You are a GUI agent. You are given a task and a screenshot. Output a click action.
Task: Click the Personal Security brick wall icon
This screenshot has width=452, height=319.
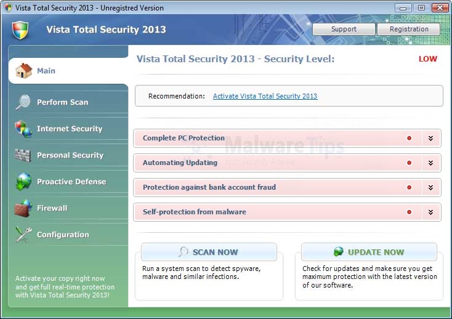[23, 155]
